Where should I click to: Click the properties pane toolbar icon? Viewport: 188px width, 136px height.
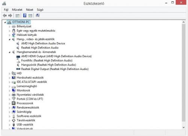coord(30,16)
